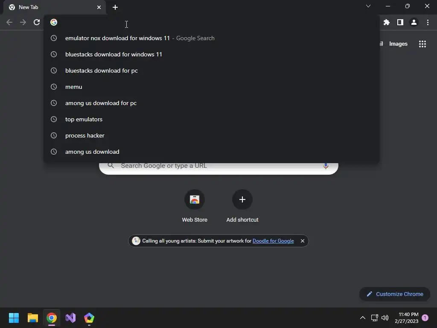Open the Doodle for Google link

tap(273, 241)
